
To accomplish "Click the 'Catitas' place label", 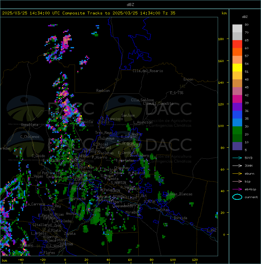I will click(163, 210).
